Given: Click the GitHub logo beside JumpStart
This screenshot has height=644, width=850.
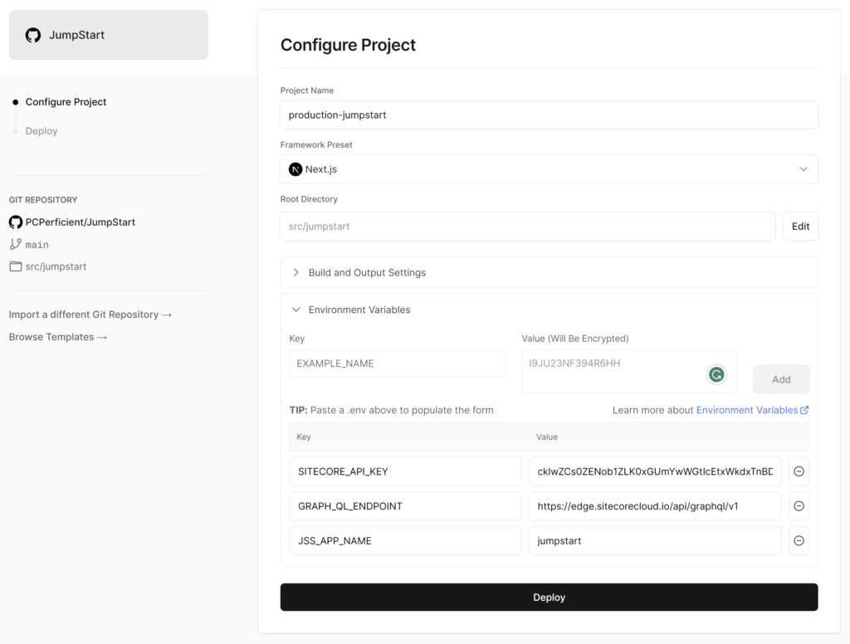Looking at the screenshot, I should click(32, 36).
